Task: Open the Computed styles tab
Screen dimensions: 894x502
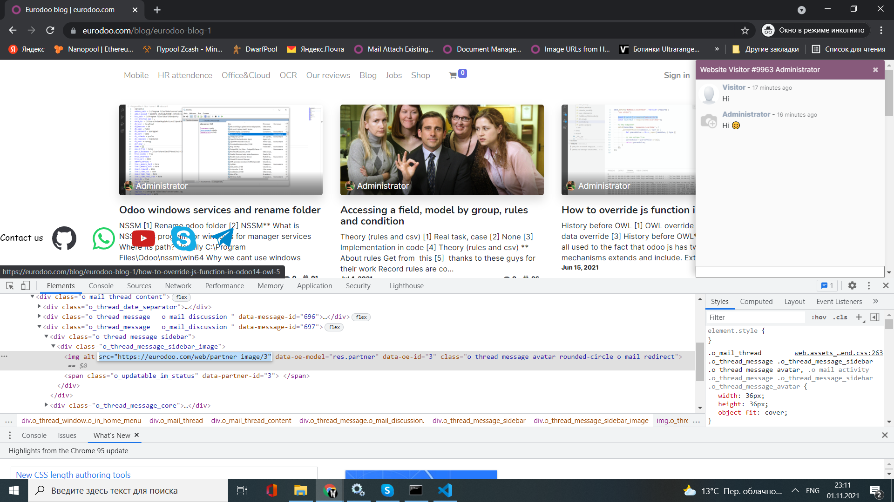Action: [x=756, y=301]
